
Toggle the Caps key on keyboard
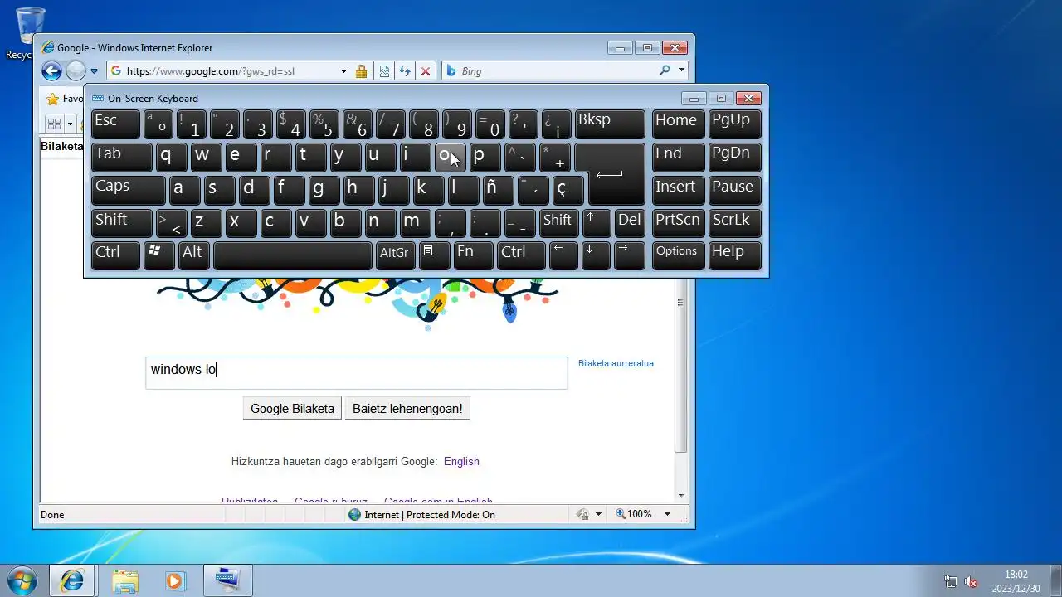click(128, 189)
